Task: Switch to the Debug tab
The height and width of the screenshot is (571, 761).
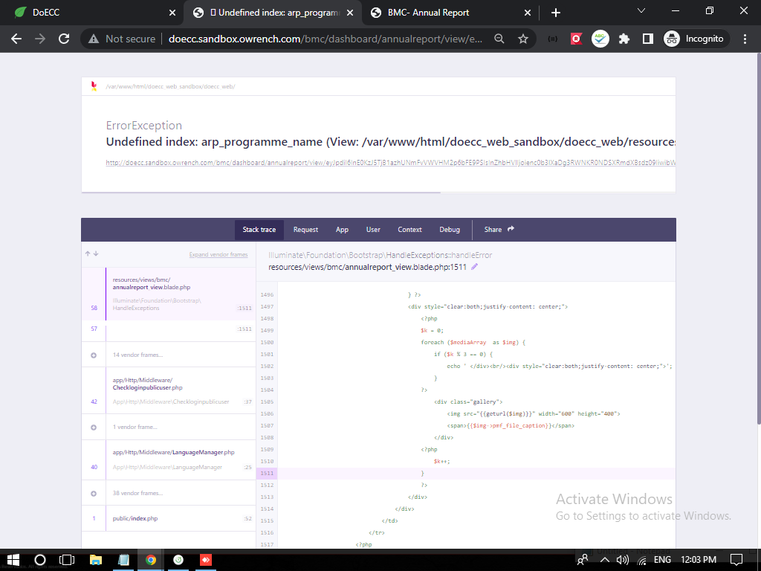Action: (450, 230)
